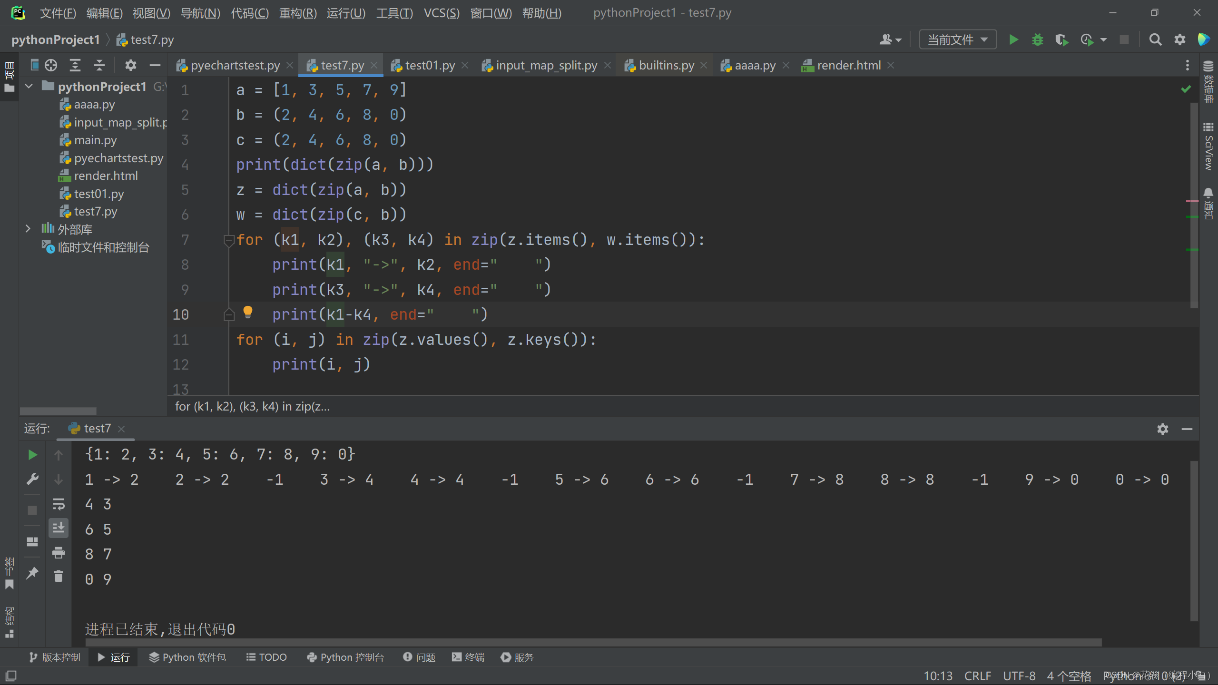Open Search Everywhere magnifier icon
The width and height of the screenshot is (1218, 685).
pyautogui.click(x=1155, y=39)
